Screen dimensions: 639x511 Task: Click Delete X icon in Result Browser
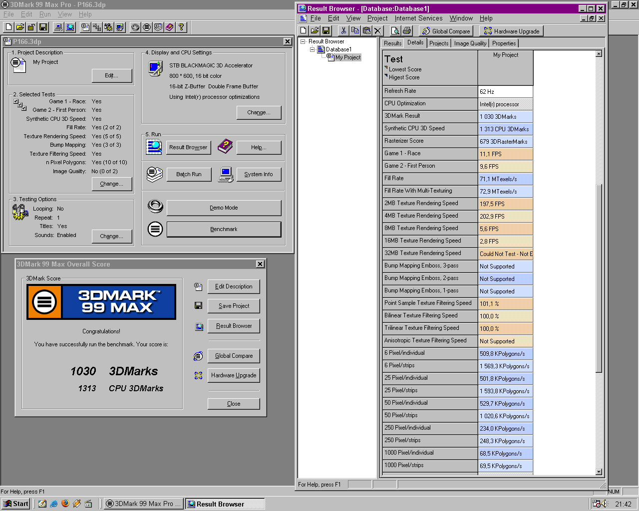pos(378,31)
